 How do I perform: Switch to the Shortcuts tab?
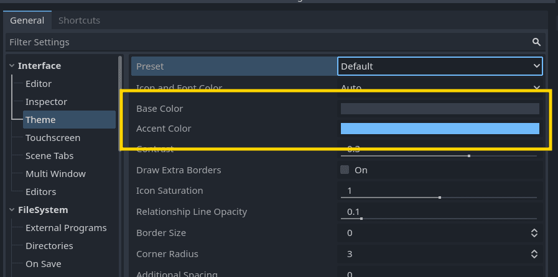point(79,20)
